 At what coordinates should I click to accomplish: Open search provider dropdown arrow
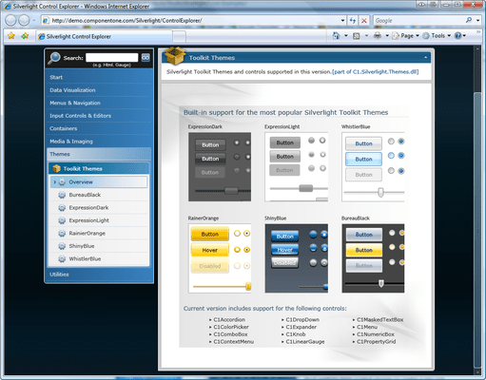point(477,20)
